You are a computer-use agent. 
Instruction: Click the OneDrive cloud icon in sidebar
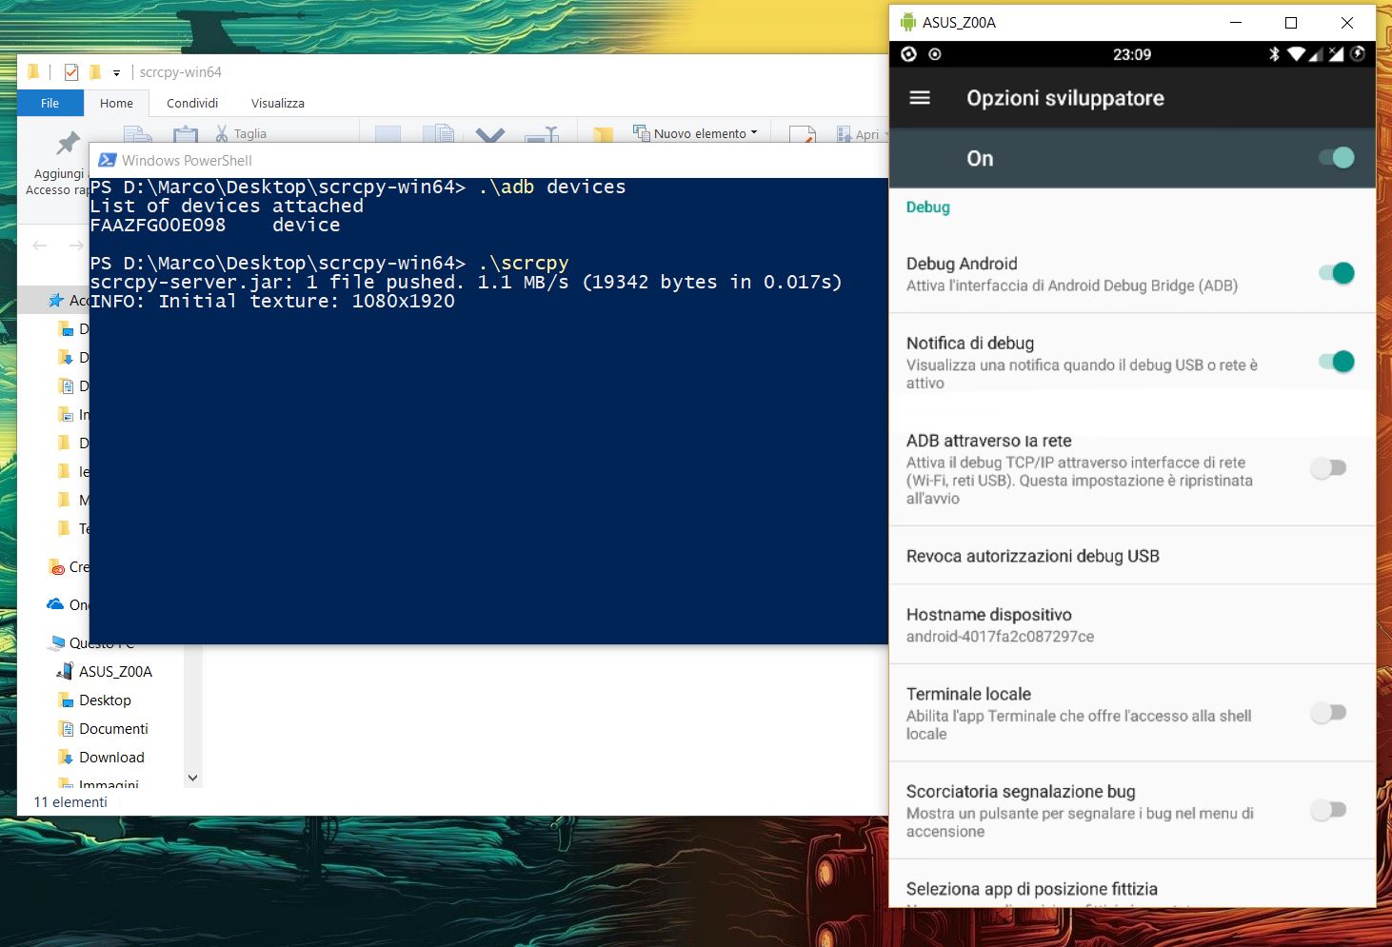pos(55,604)
